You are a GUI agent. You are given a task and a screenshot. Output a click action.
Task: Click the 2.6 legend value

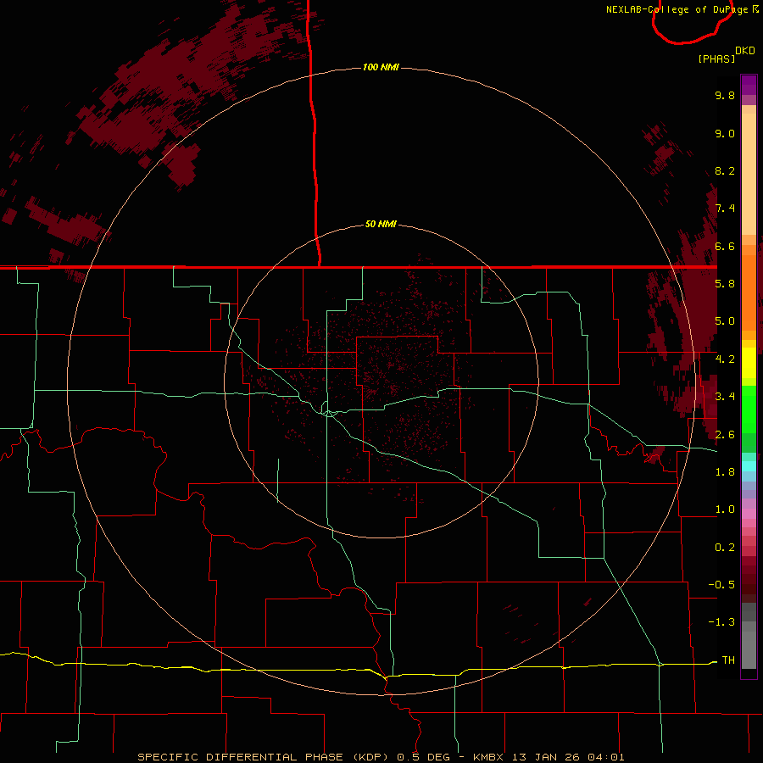tap(725, 434)
